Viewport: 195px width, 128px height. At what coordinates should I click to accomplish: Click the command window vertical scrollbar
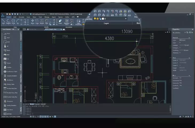[x=170, y=109]
